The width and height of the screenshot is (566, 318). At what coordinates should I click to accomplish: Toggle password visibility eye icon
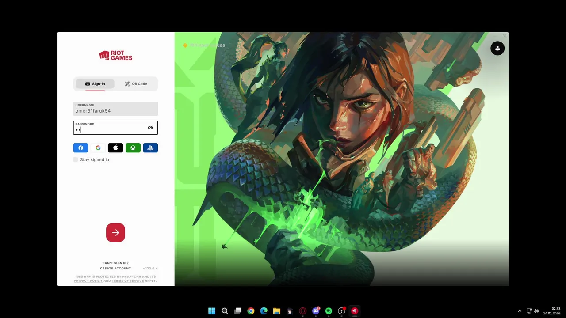coord(150,128)
